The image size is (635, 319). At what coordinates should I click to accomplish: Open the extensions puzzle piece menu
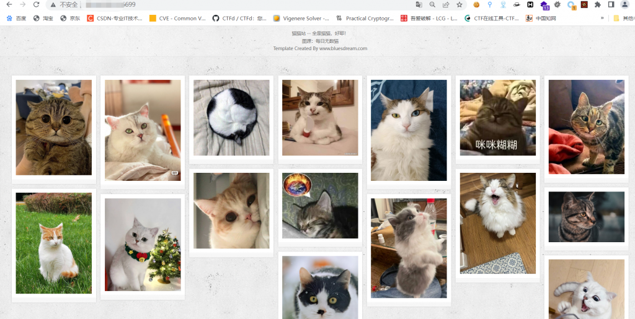[x=597, y=4]
